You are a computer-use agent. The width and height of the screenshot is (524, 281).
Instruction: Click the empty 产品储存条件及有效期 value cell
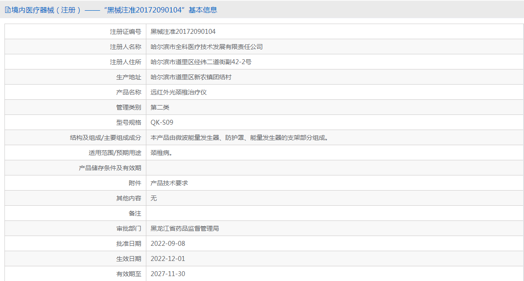(x=335, y=168)
